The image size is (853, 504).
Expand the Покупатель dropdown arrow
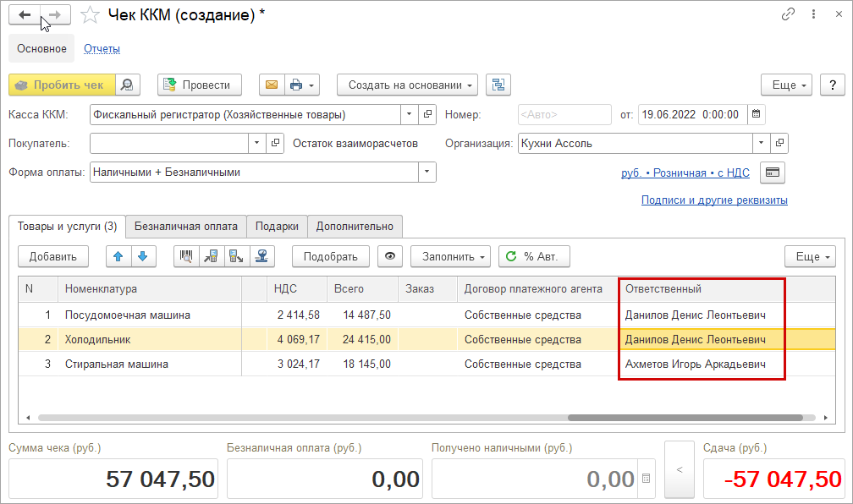tap(256, 143)
